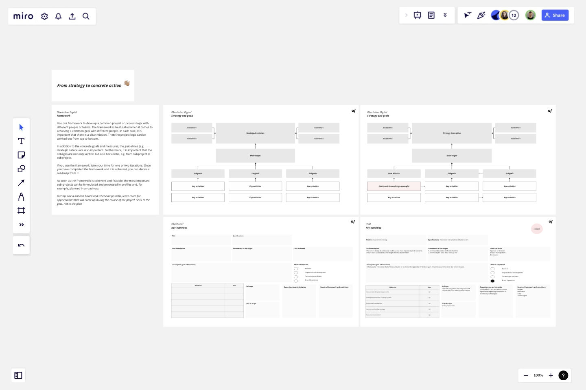Open the shapes tool
586x390 pixels.
pyautogui.click(x=21, y=169)
